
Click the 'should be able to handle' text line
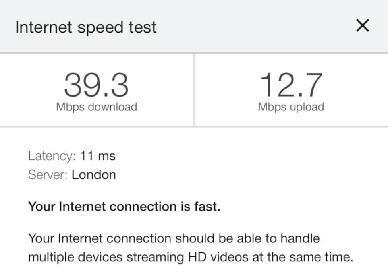pyautogui.click(x=174, y=239)
